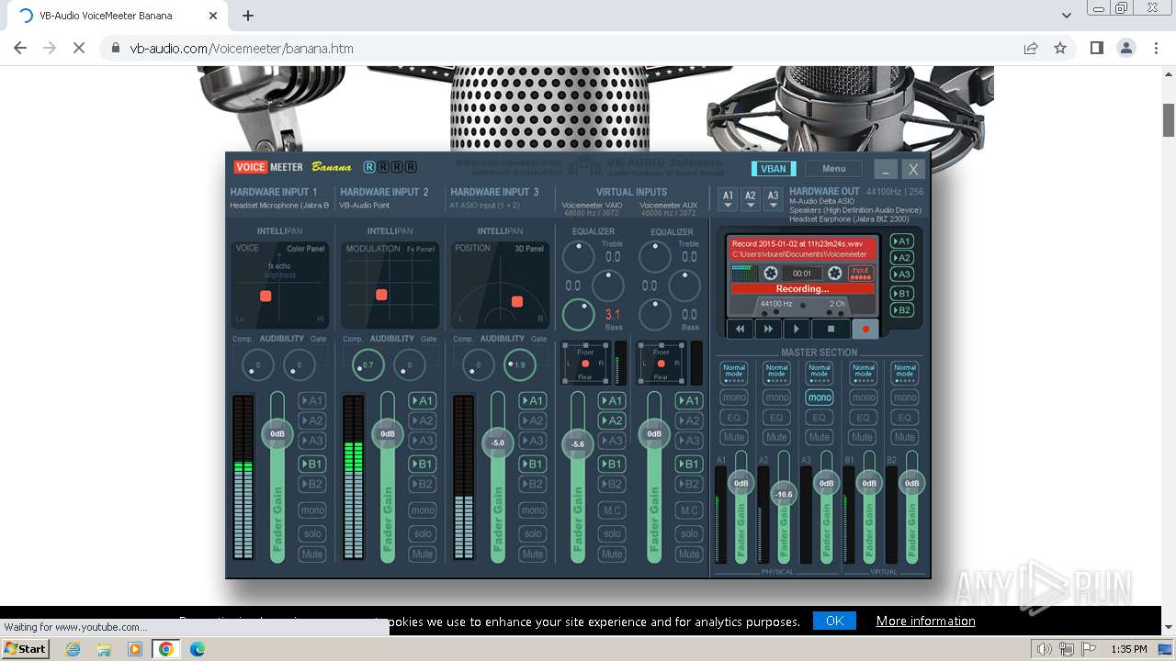Image resolution: width=1176 pixels, height=661 pixels.
Task: Click the cassette recorder rewind button
Action: [x=740, y=329]
